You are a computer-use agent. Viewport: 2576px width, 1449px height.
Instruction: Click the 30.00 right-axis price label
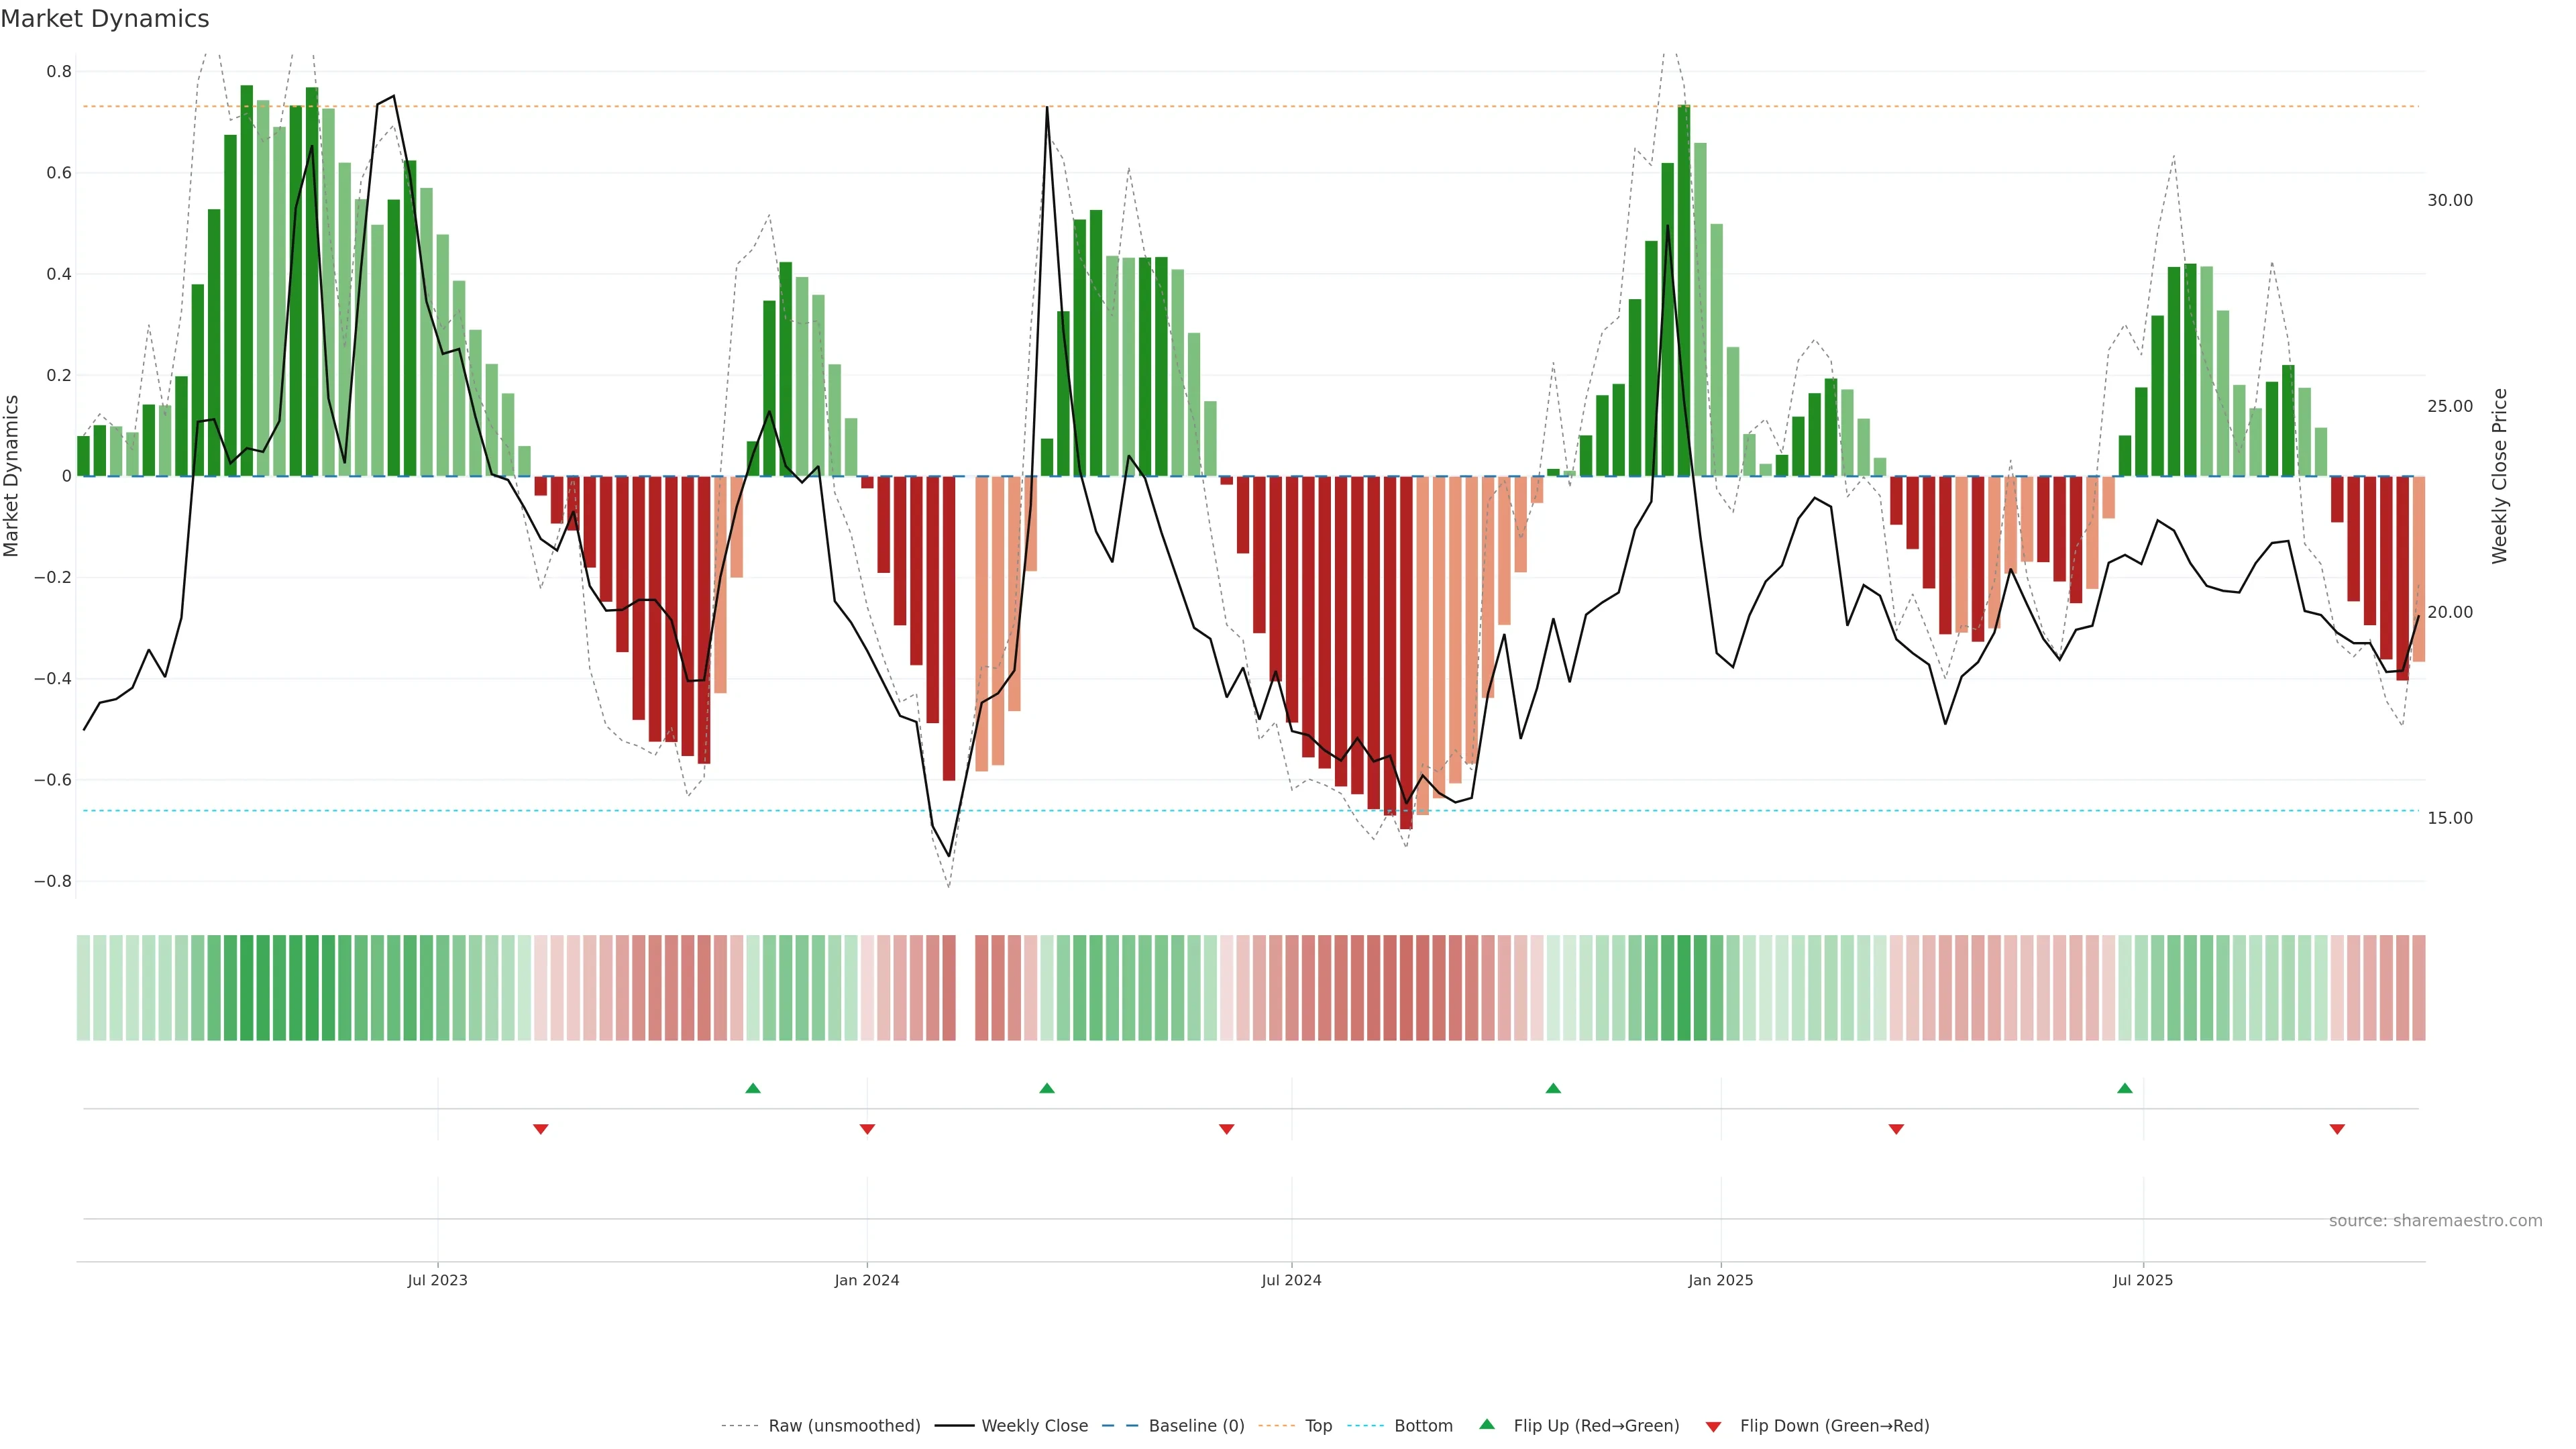click(2449, 200)
